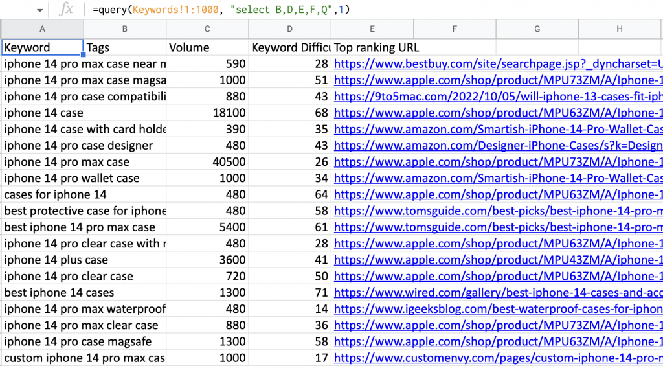
Task: Select the volume cell 3600
Action: click(x=207, y=259)
